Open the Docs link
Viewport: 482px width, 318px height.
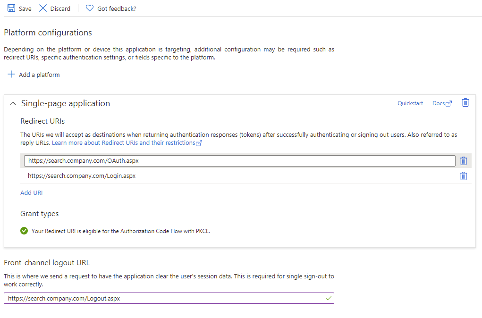pos(439,103)
